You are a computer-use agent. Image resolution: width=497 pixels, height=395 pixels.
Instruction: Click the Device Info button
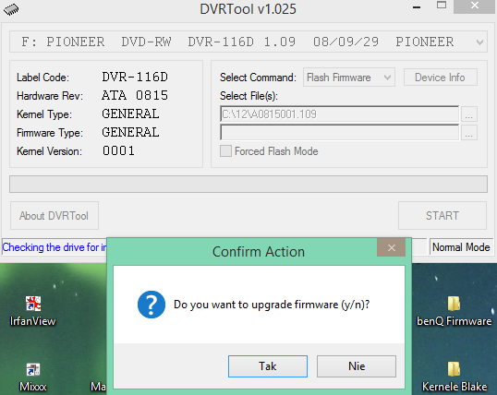pyautogui.click(x=441, y=78)
